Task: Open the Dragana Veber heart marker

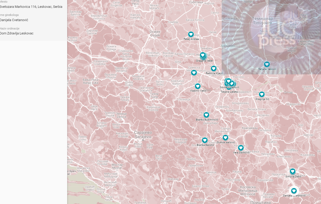Action: pos(203,55)
